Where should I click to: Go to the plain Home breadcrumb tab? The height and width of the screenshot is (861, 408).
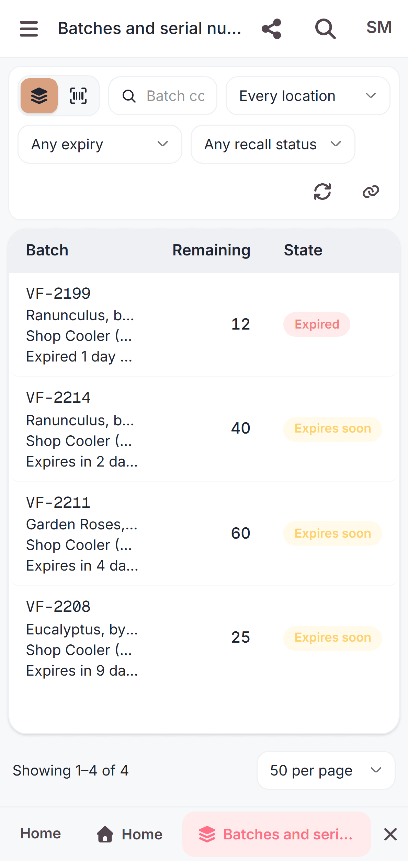41,834
